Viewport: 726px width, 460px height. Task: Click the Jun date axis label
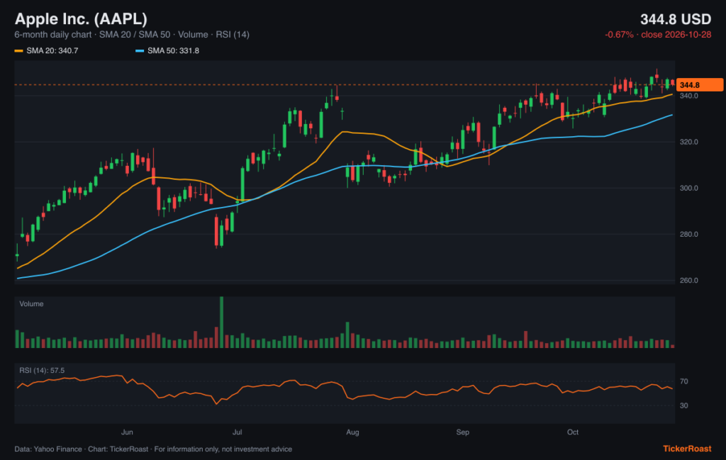pyautogui.click(x=127, y=432)
